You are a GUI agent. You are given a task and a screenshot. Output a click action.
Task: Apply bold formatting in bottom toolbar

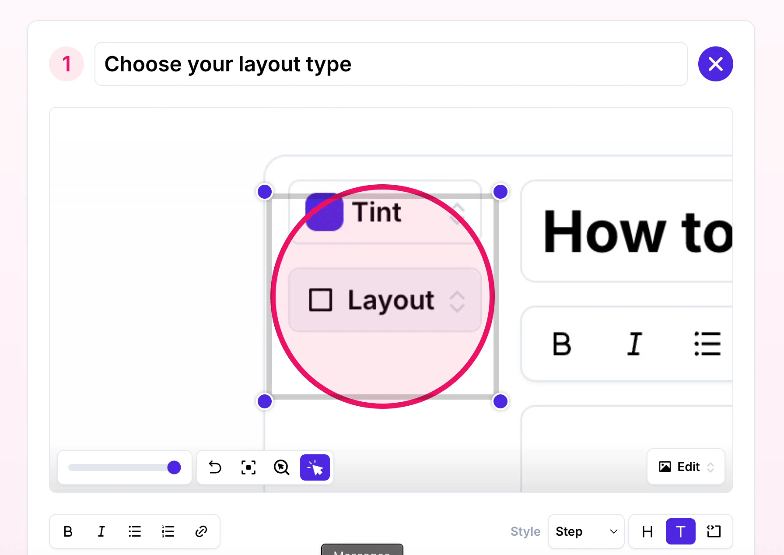coord(68,531)
